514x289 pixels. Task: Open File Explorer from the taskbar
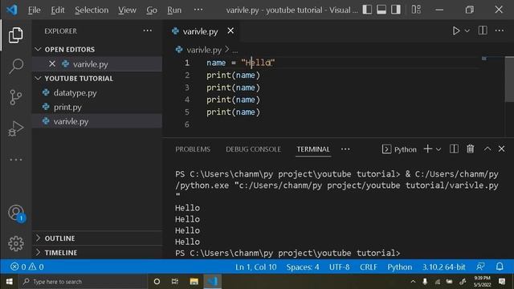pyautogui.click(x=194, y=282)
